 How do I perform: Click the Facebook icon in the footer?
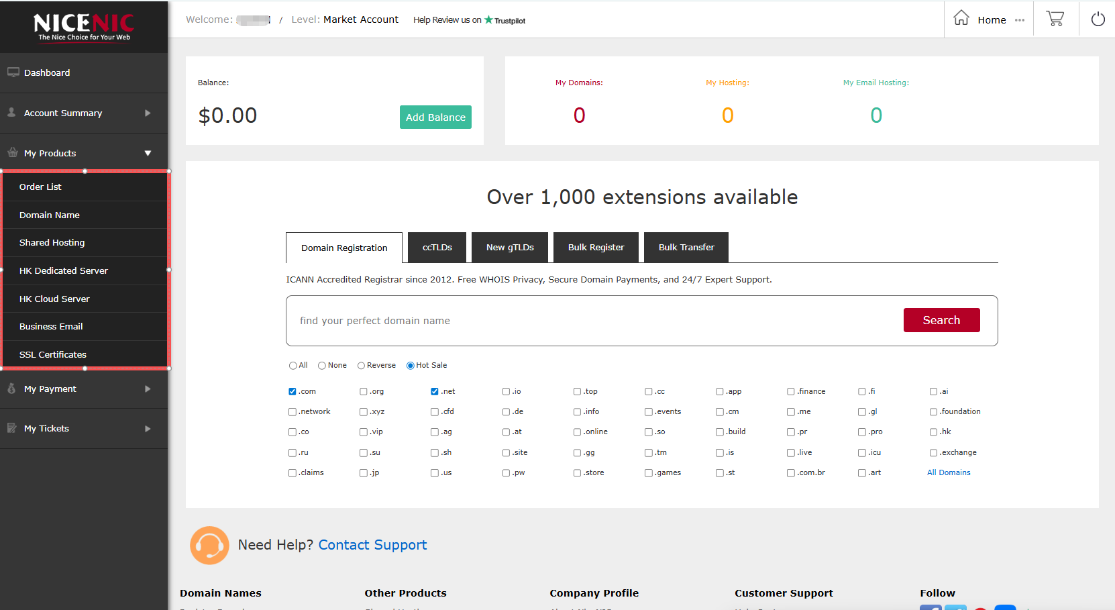point(931,607)
